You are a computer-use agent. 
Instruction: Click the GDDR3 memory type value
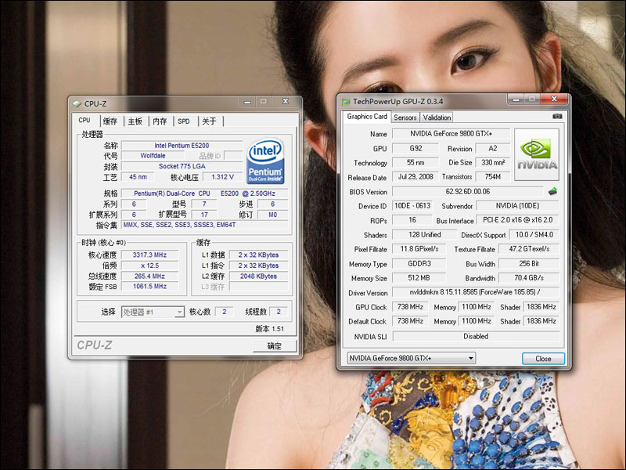point(419,264)
